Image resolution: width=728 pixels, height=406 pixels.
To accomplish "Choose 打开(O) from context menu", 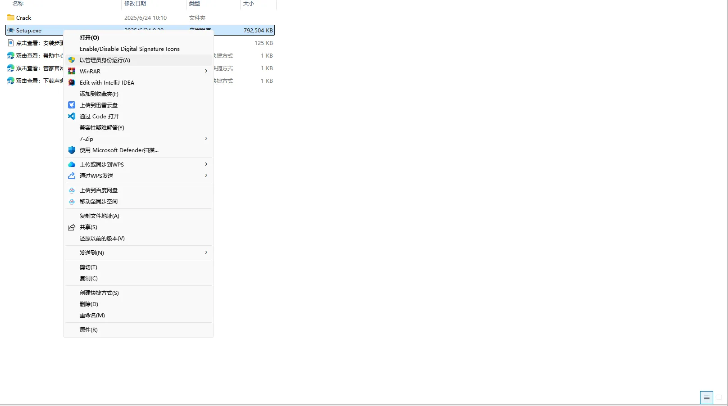I will (138, 37).
